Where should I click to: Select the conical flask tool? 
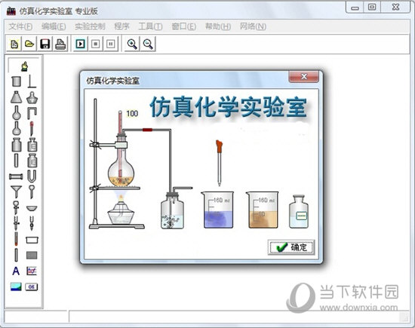(16, 97)
